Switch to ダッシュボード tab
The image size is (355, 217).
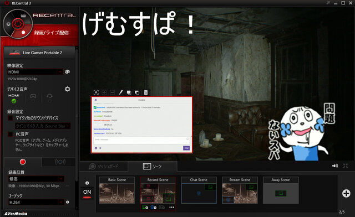pos(104,167)
